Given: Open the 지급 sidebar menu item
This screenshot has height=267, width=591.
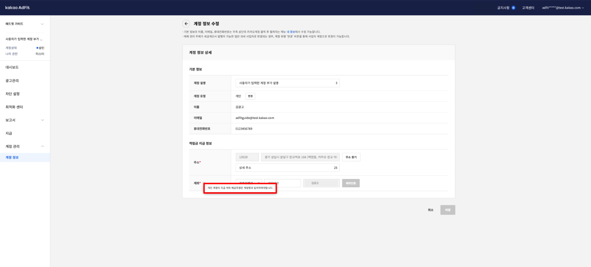Looking at the screenshot, I should click(x=9, y=133).
